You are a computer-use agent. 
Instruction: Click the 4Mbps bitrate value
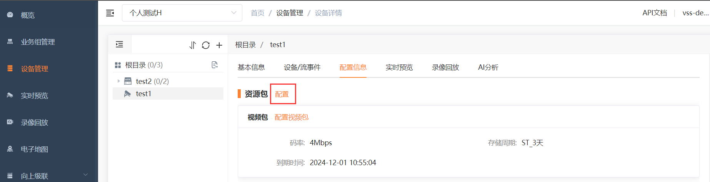point(321,143)
